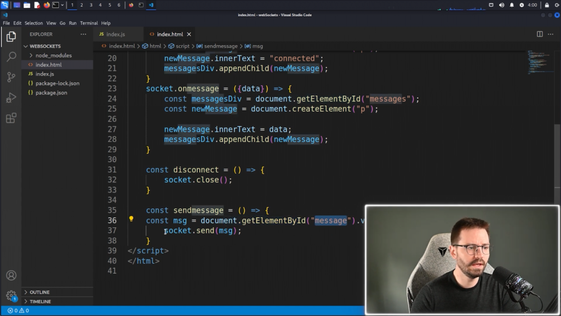Open the Selection menu

[x=33, y=23]
